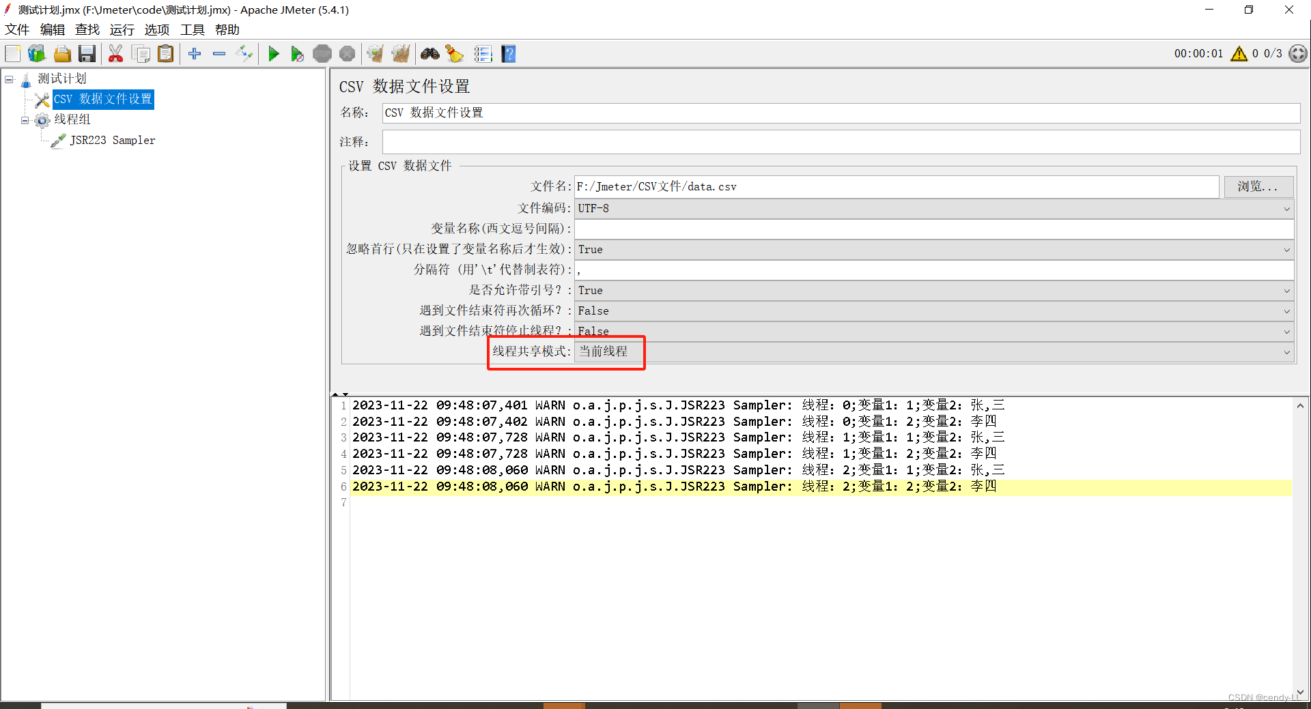
Task: Select the JSR223 Sampler tree item
Action: coord(113,140)
